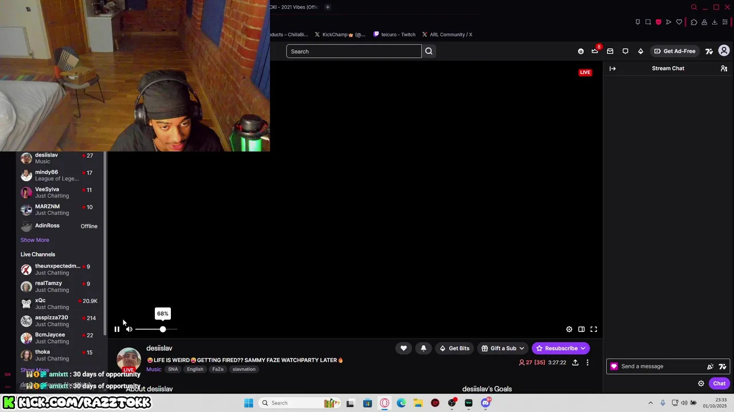Open the 7TV emote menu in chat input
734x412 pixels.
click(723, 366)
